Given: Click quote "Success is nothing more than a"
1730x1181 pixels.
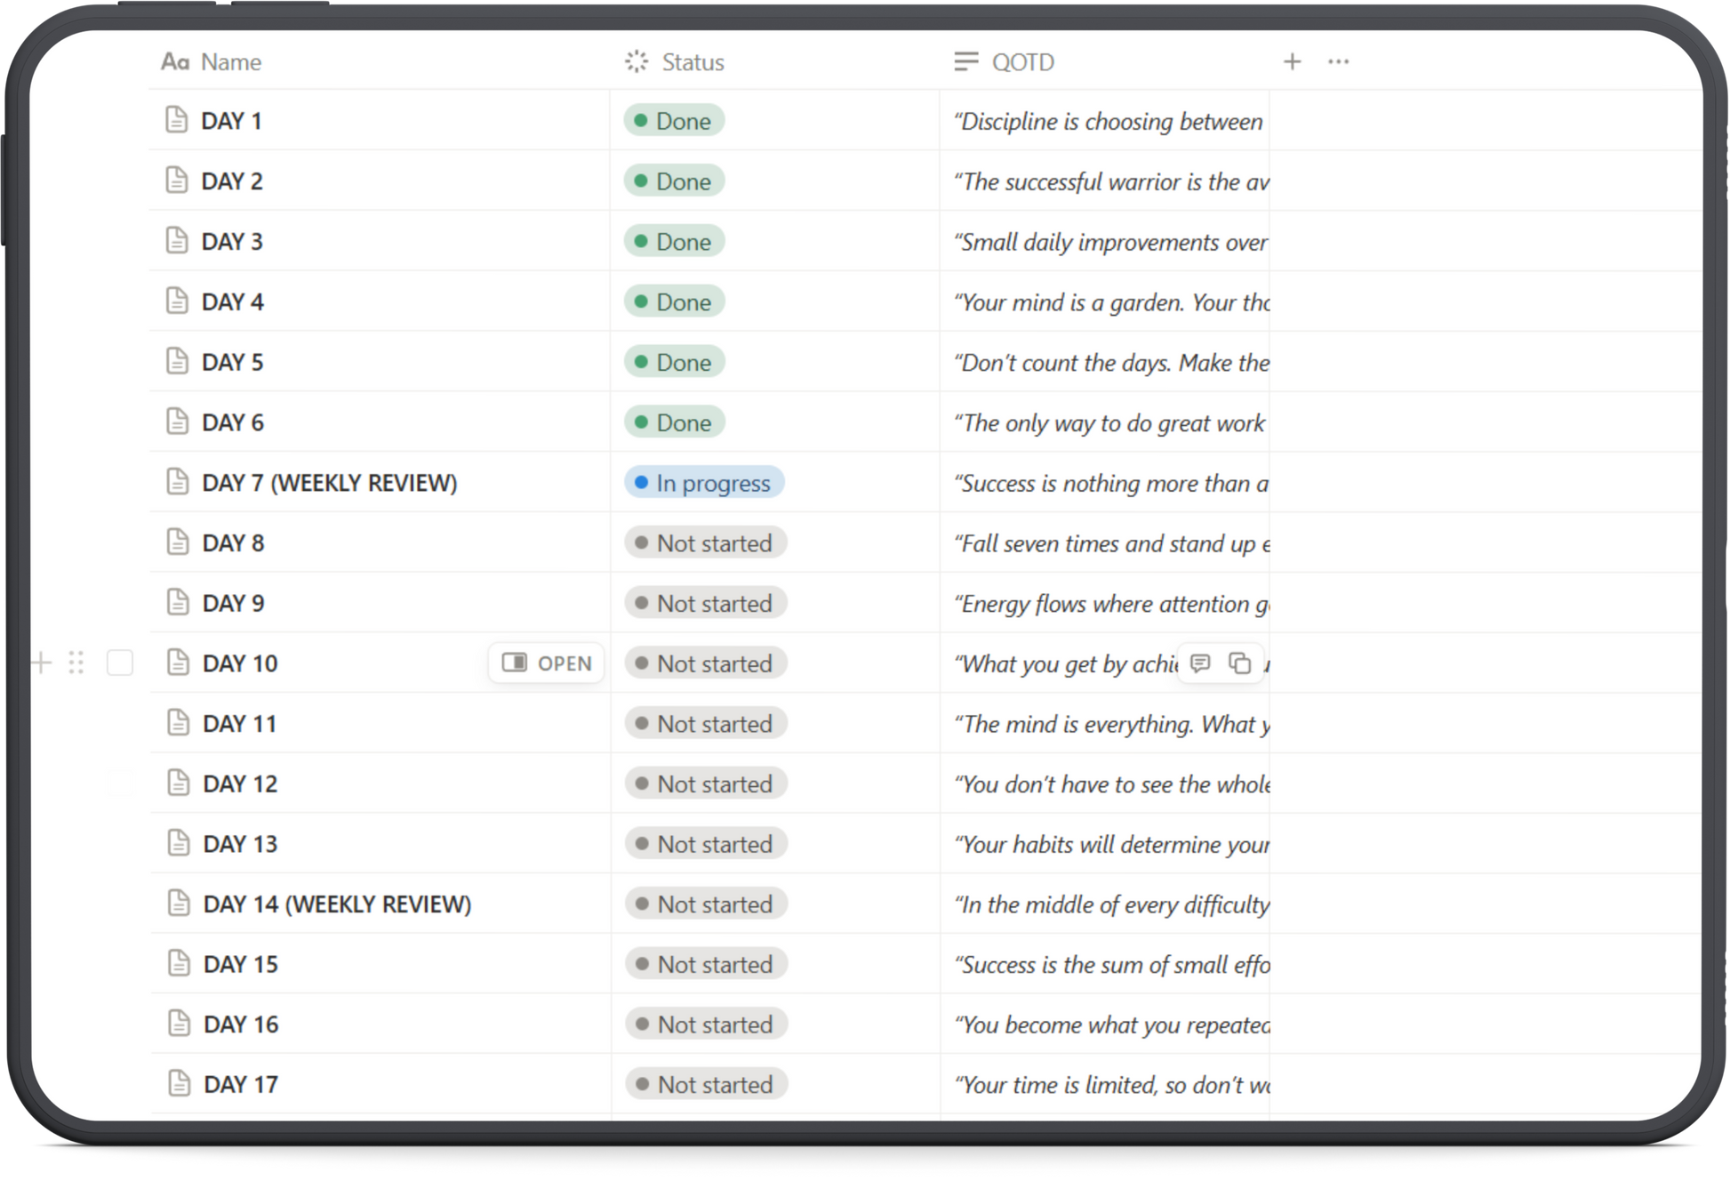Looking at the screenshot, I should click(x=1111, y=483).
